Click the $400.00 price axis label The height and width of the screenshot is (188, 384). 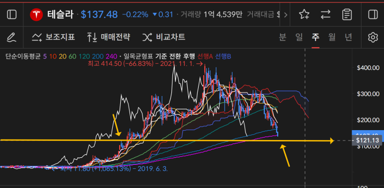[368, 68]
